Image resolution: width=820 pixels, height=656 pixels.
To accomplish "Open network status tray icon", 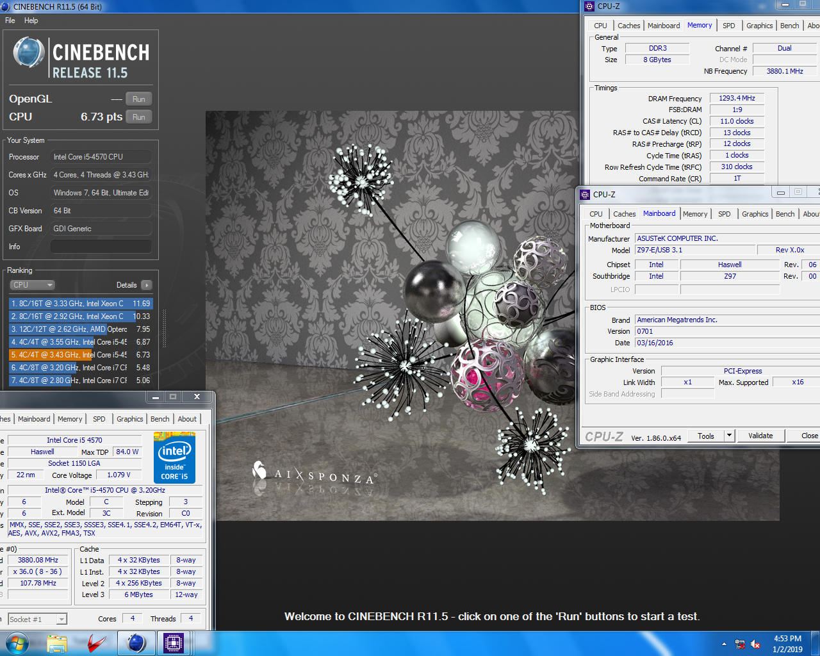I will pyautogui.click(x=740, y=644).
